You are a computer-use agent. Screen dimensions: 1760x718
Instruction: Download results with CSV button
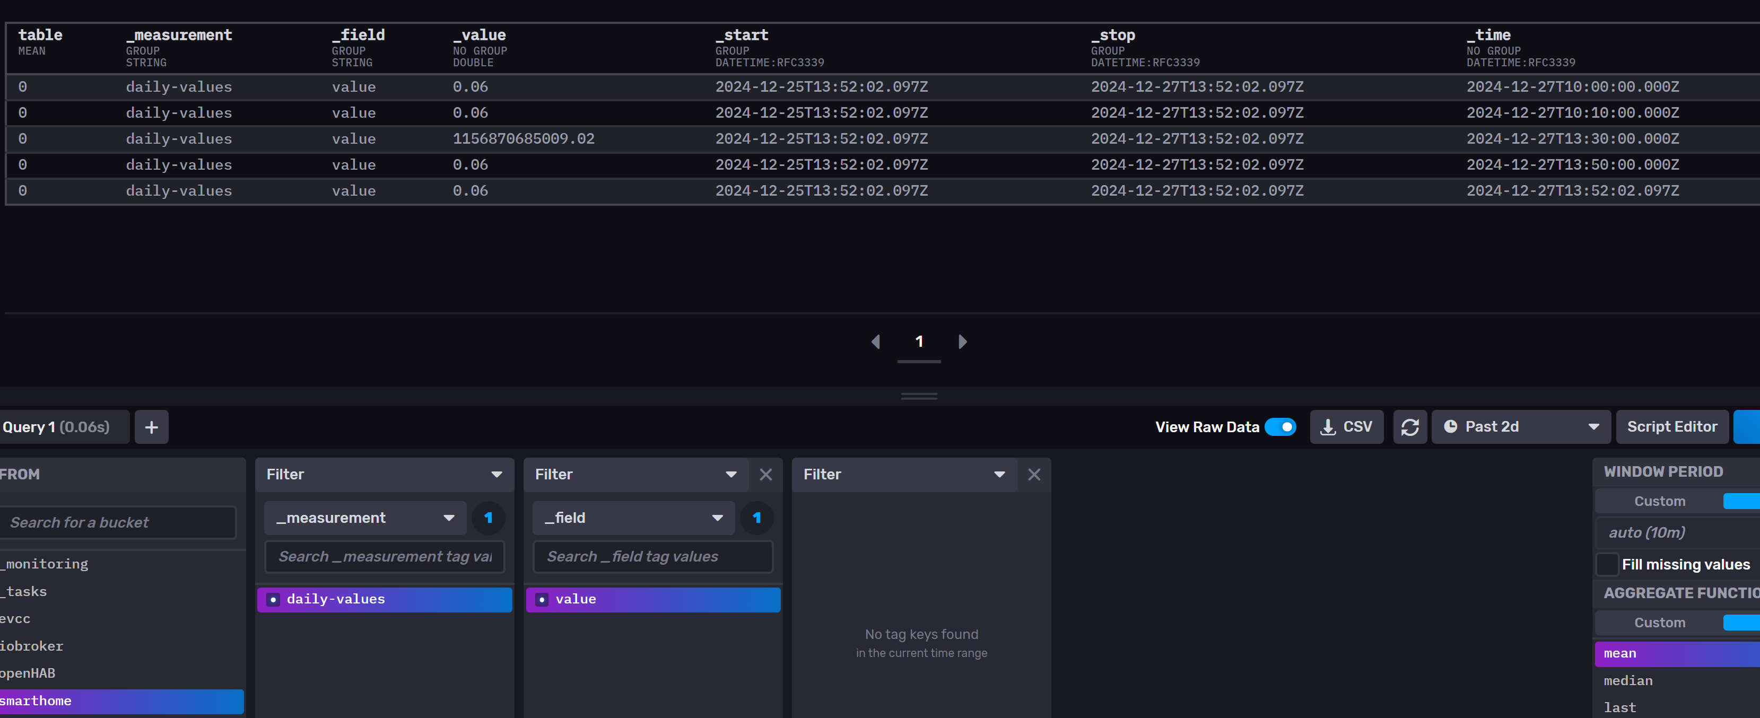[1346, 427]
